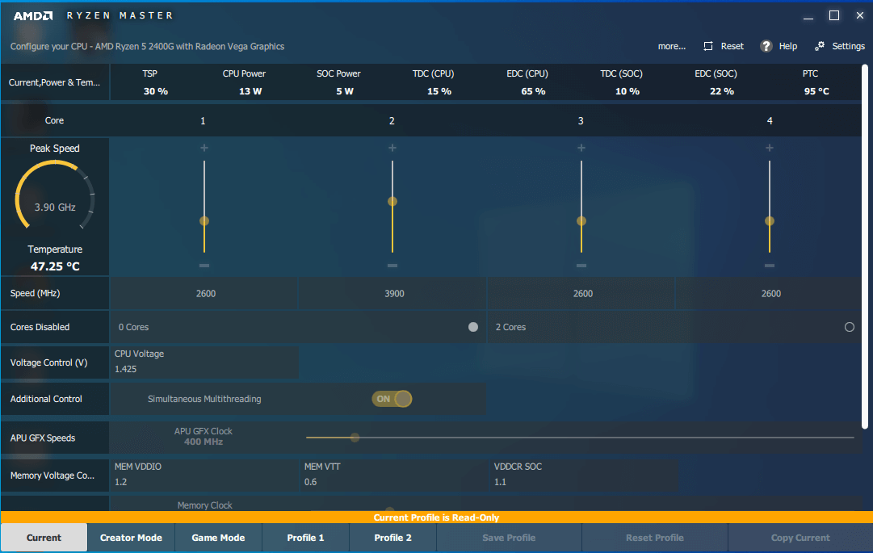The image size is (873, 553).
Task: Open the more... options link
Action: click(672, 46)
